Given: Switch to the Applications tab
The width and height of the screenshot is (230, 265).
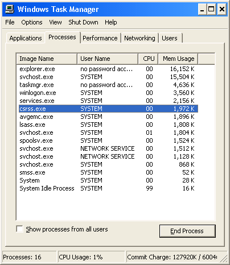Looking at the screenshot, I should (26, 38).
